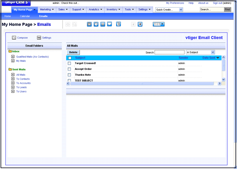Click the export up-arrow icon
The height and width of the screenshot is (169, 237).
pos(140,24)
